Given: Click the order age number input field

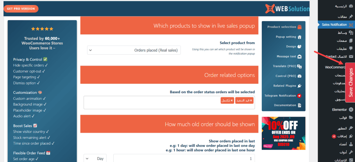Looking at the screenshot, I should (184, 159).
